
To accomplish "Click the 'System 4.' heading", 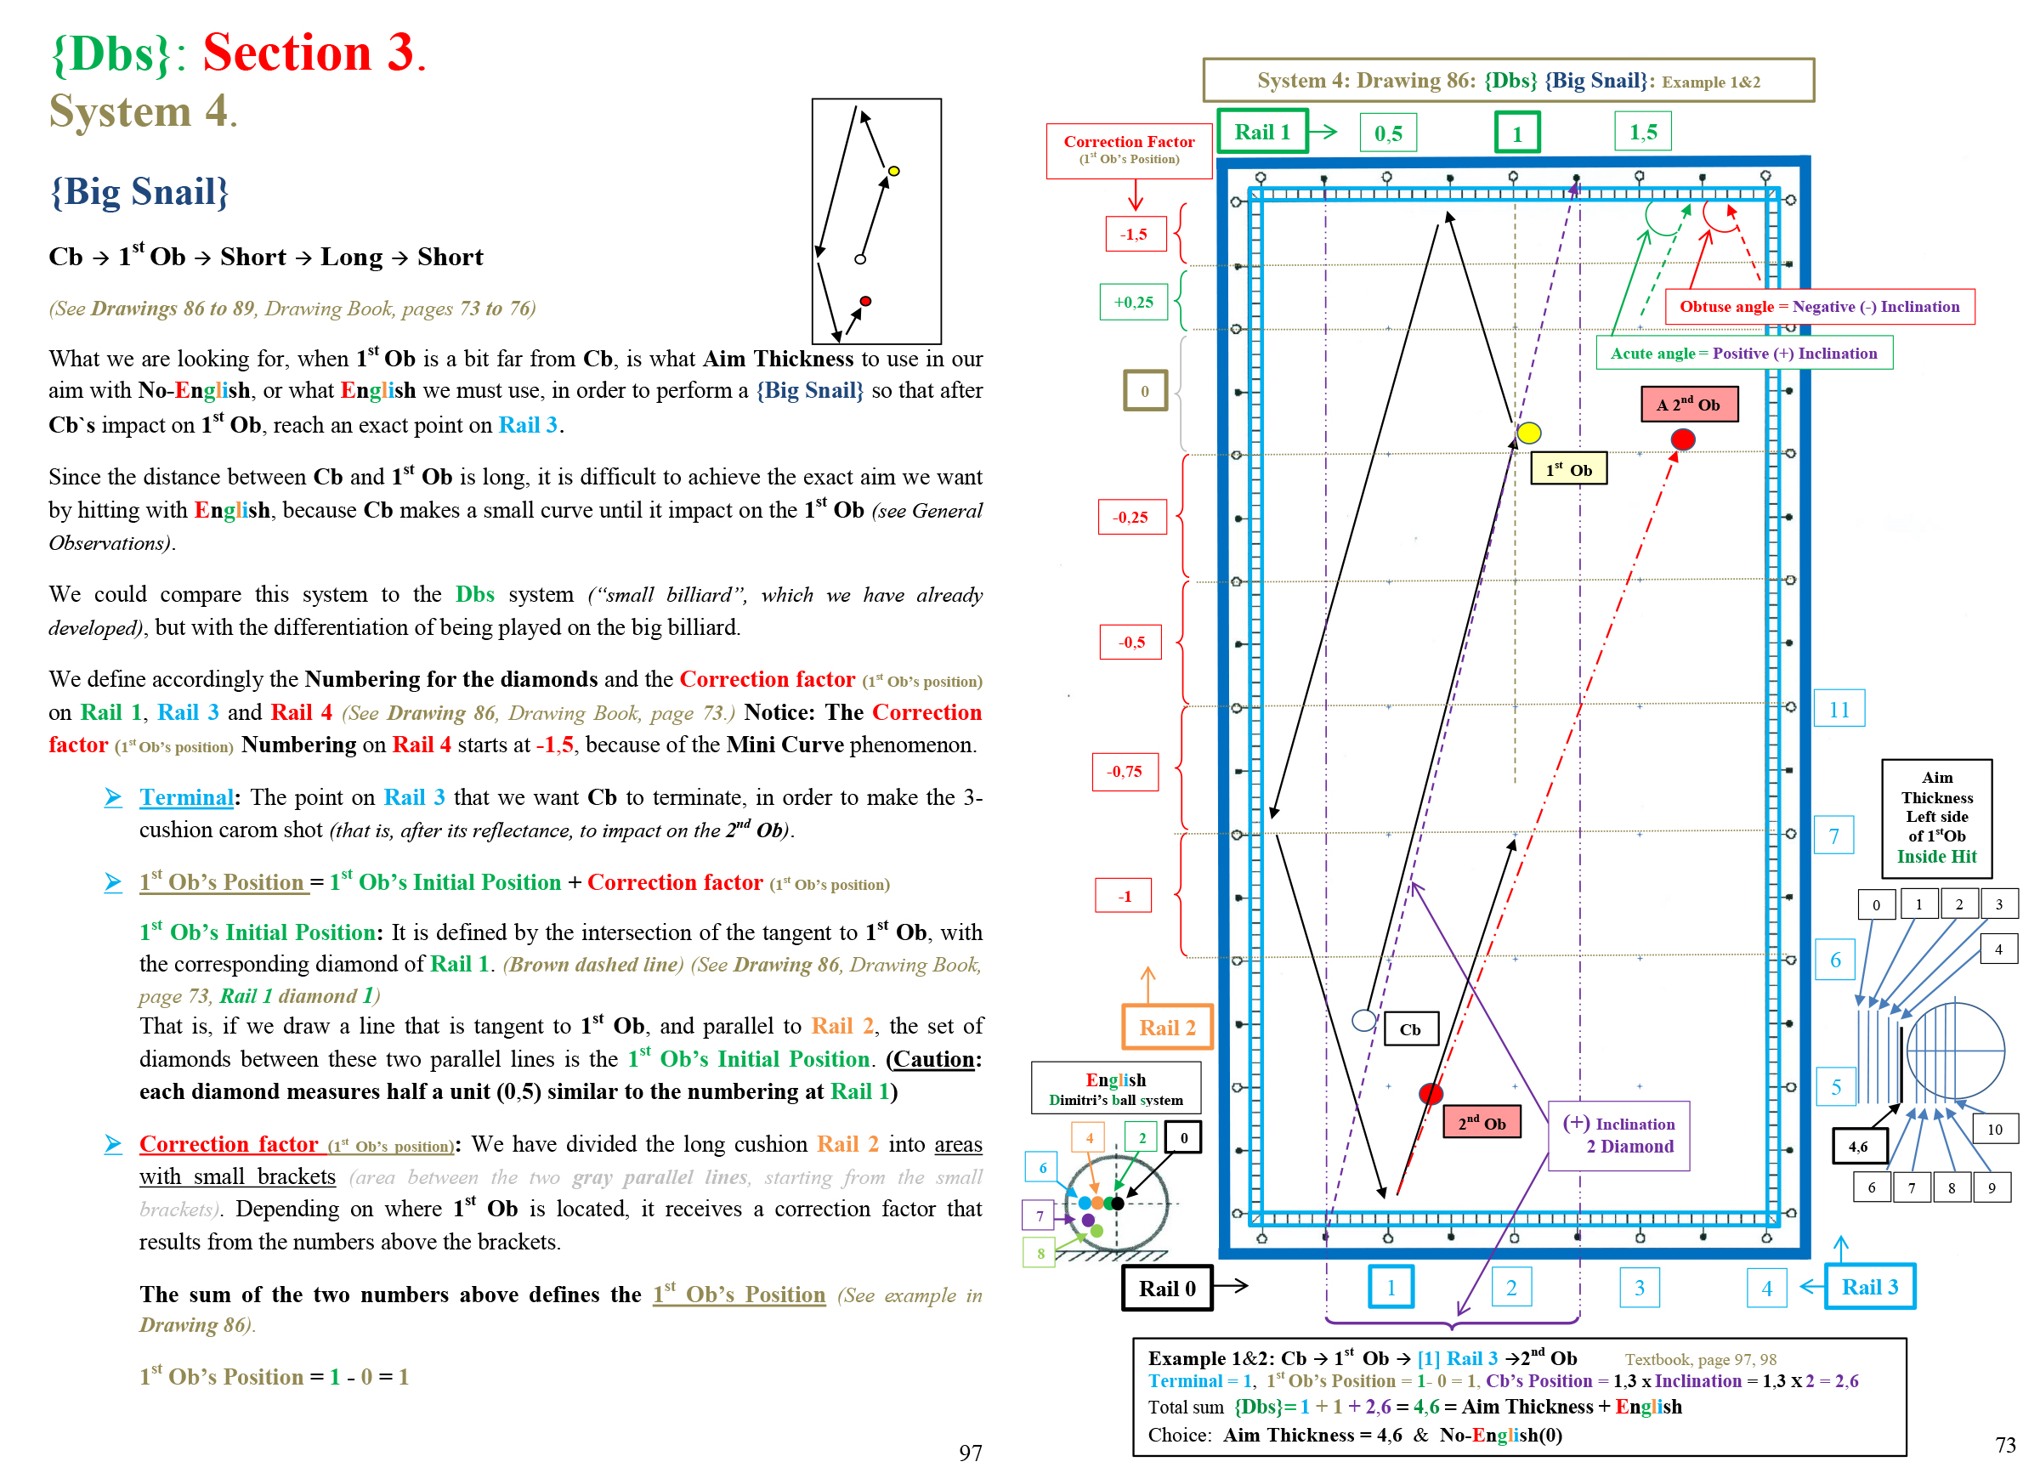I will tap(143, 111).
